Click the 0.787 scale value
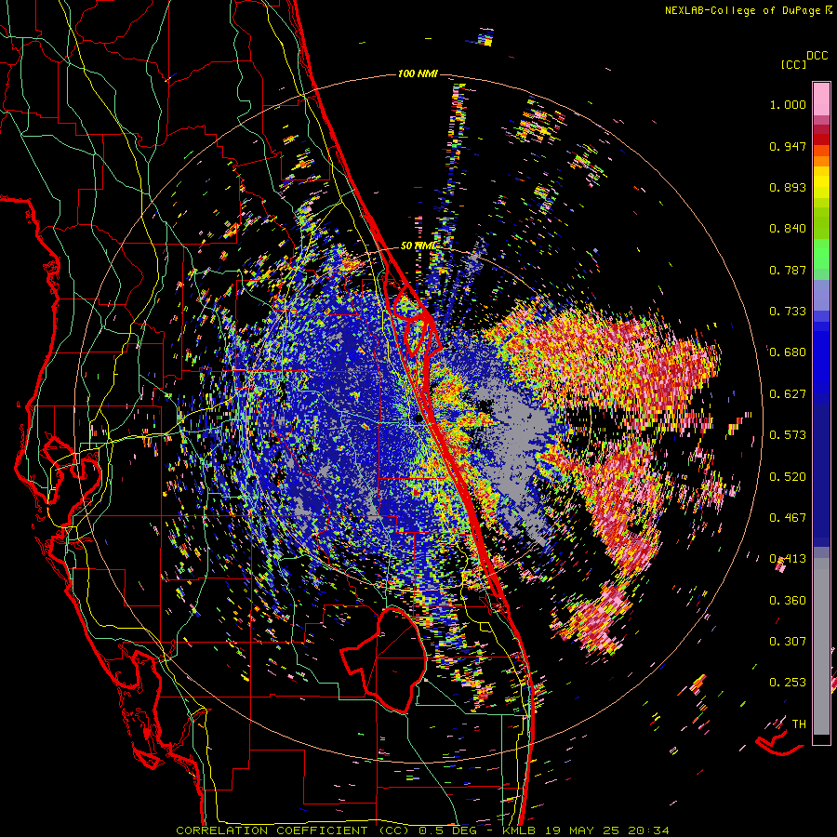The image size is (837, 837). click(x=788, y=270)
